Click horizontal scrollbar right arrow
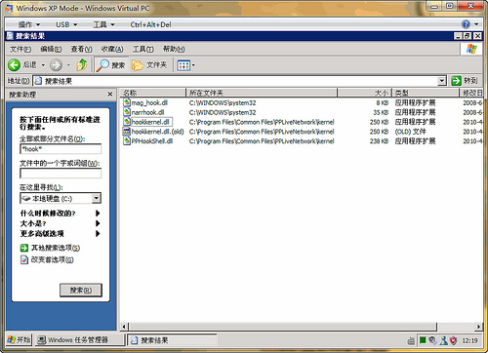The width and height of the screenshot is (488, 353). coord(478,327)
